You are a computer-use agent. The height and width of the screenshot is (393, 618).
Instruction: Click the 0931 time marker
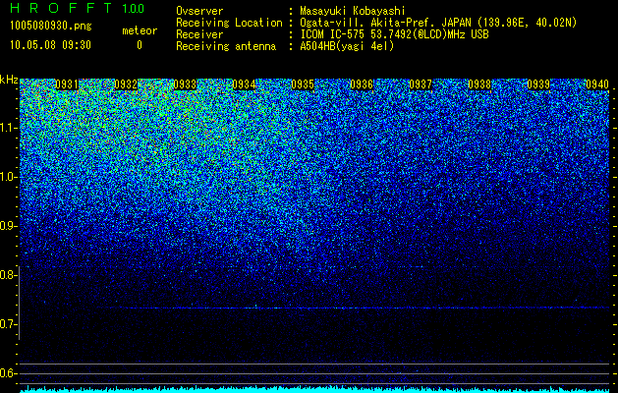[67, 84]
